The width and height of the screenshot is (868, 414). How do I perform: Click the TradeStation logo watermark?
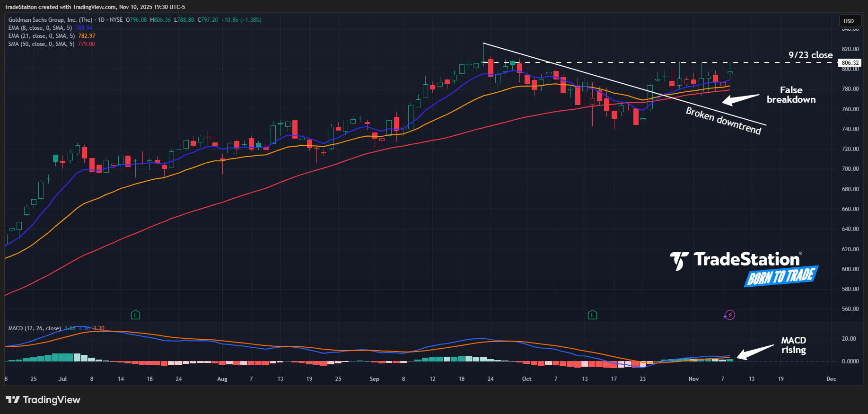coord(735,260)
